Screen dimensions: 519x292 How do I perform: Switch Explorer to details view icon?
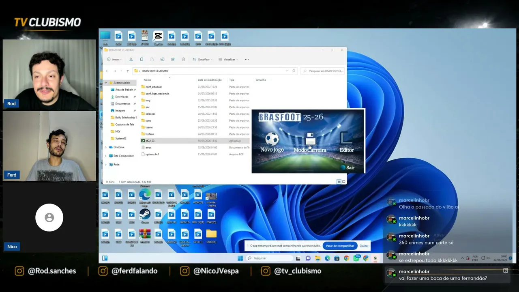tap(339, 182)
